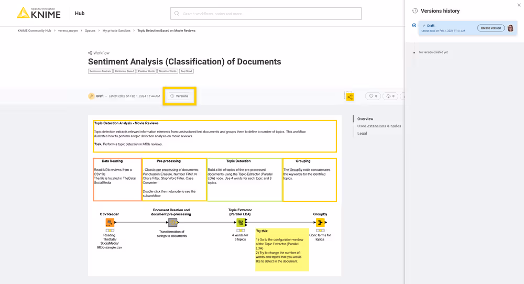Click the GroupBy node icon
This screenshot has width=524, height=284.
[x=320, y=223]
